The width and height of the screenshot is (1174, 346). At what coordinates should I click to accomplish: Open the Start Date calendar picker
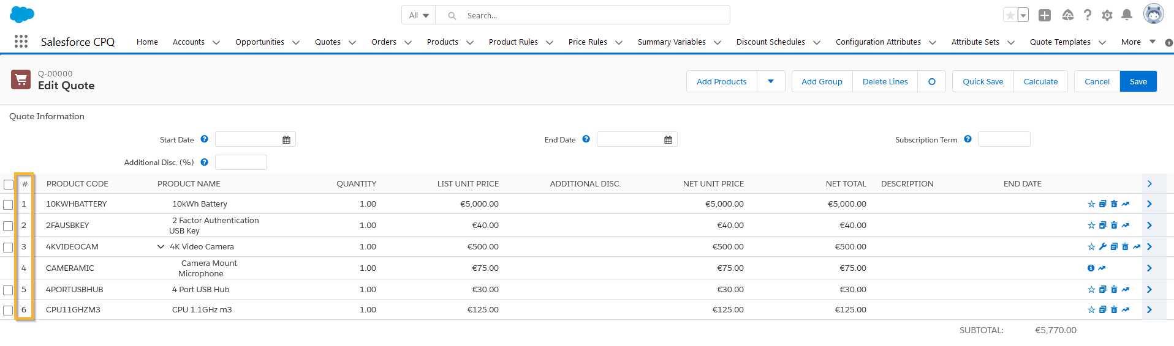pos(286,140)
